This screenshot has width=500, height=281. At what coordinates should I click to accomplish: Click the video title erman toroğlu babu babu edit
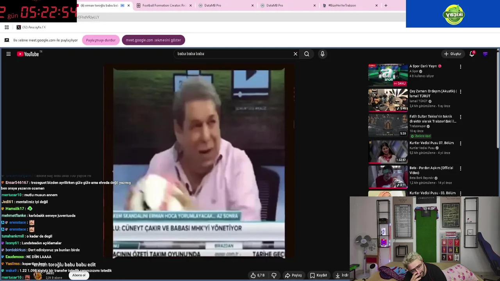pos(64,265)
